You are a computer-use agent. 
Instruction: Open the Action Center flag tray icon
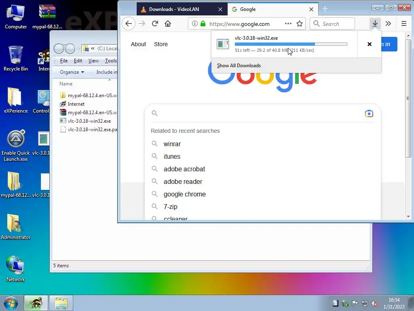coord(355,303)
